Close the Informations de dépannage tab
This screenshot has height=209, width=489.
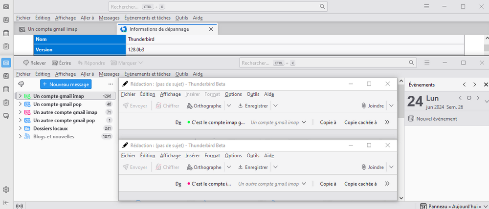(211, 29)
